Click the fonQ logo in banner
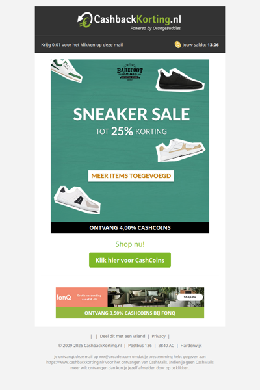The width and height of the screenshot is (260, 390). point(64,297)
